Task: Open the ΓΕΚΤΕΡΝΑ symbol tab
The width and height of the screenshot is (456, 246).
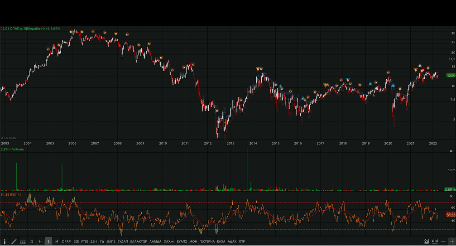Action: pyautogui.click(x=207, y=241)
